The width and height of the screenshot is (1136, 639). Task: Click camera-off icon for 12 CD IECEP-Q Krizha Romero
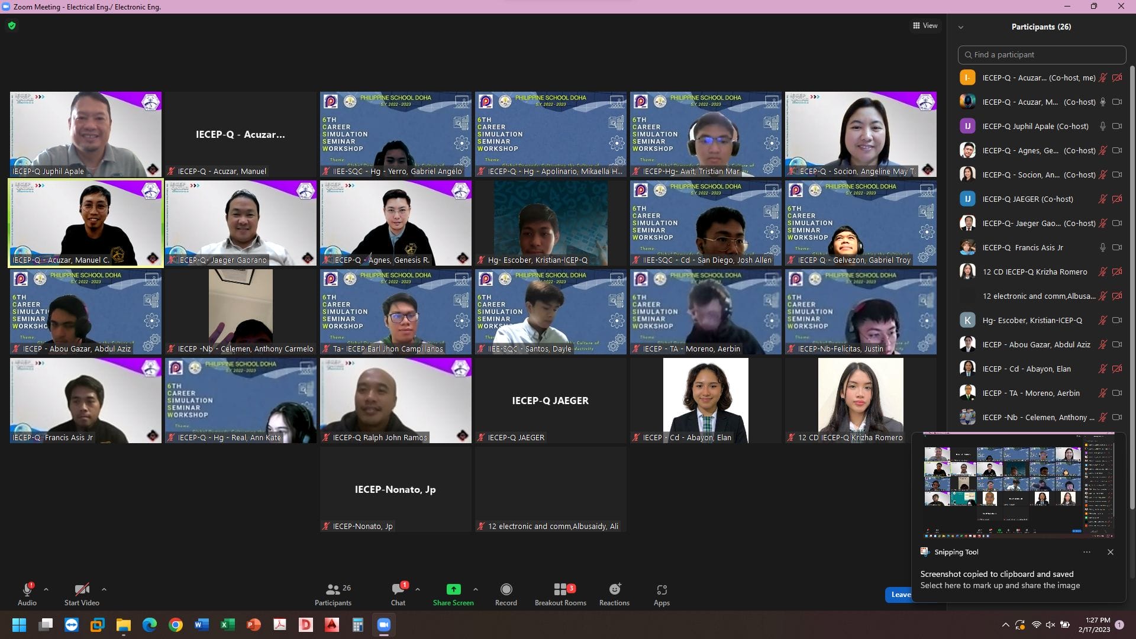1117,272
